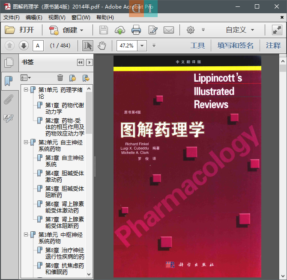Click the Save floppy disk icon
The width and height of the screenshot is (287, 280).
pyautogui.click(x=104, y=30)
